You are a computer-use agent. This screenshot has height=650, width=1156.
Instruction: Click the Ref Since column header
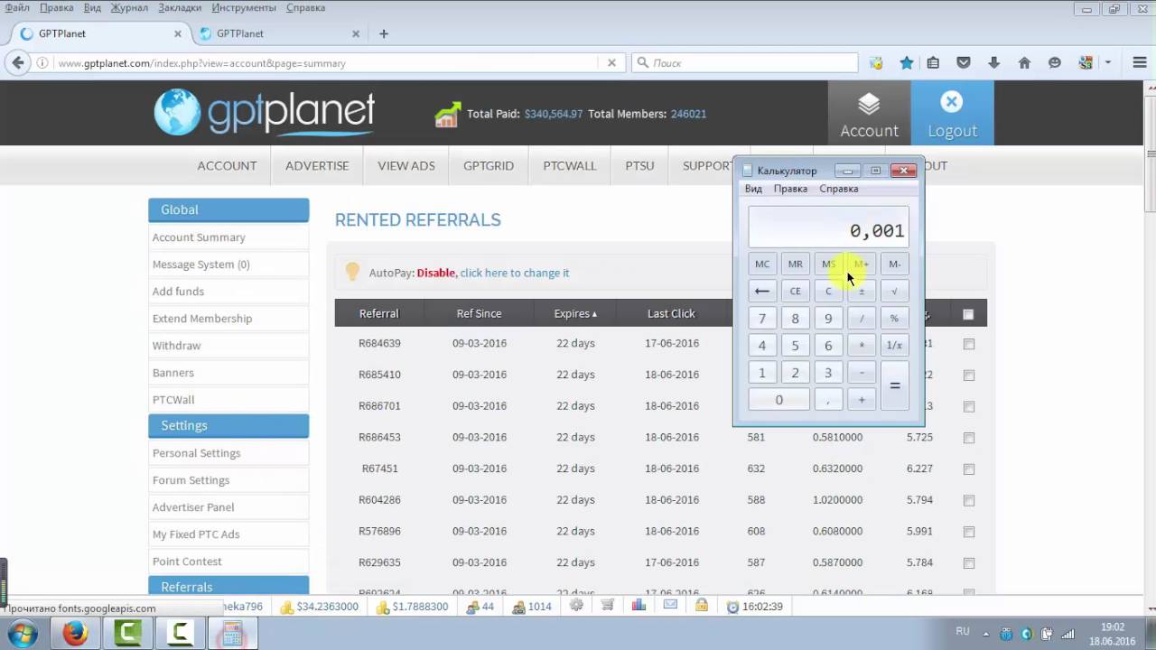pos(479,313)
